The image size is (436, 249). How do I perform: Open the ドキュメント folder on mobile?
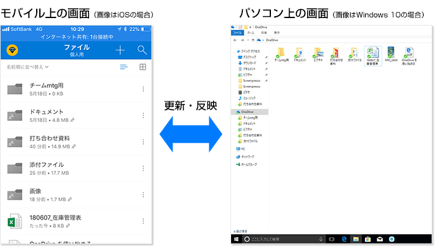(x=77, y=116)
